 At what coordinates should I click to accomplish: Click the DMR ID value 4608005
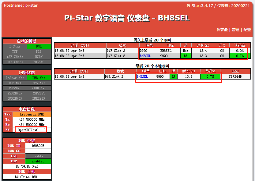pyautogui.click(x=38, y=146)
